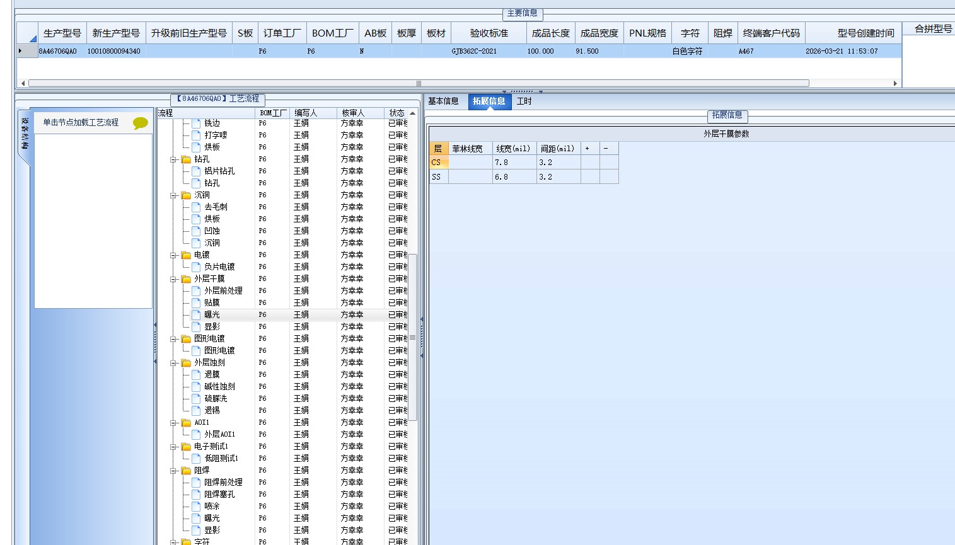Click the document icon beside 碱性蚀刻
The height and width of the screenshot is (545, 955).
point(196,386)
